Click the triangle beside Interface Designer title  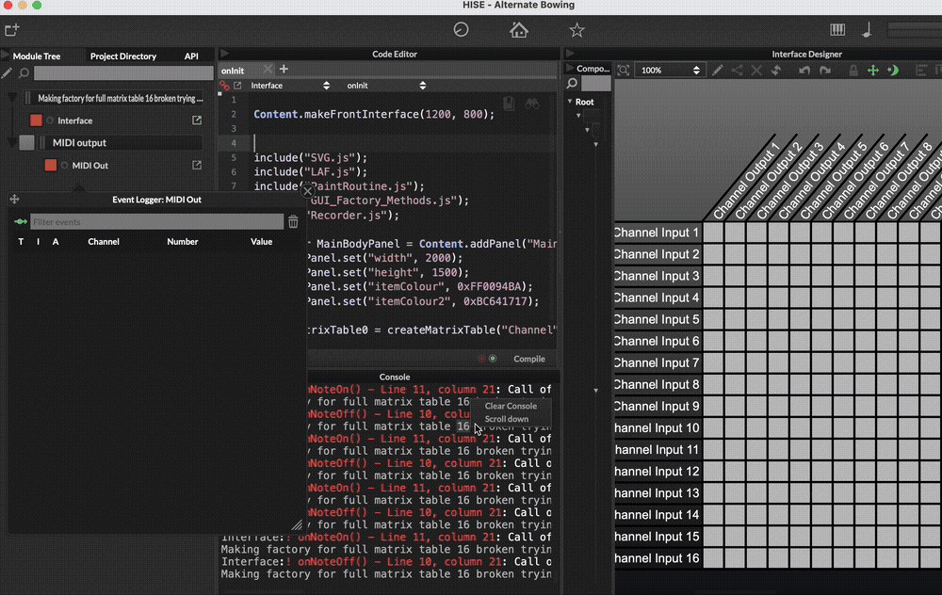(570, 54)
